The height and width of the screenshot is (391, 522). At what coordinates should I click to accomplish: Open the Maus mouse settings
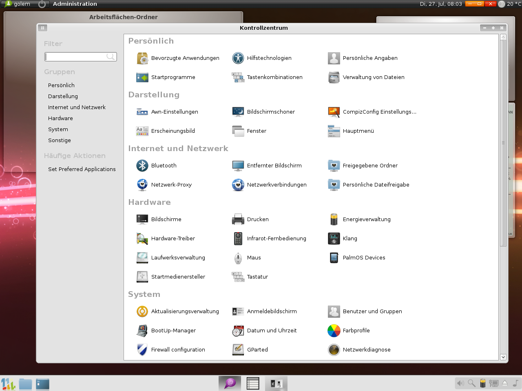[x=238, y=257]
